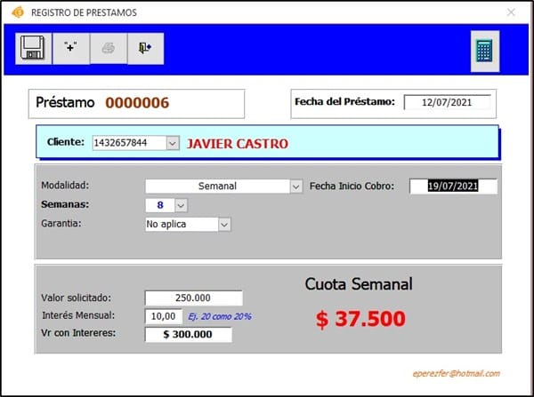The width and height of the screenshot is (534, 397).
Task: Click the Fecha del Préstamo: label
Action: [344, 101]
